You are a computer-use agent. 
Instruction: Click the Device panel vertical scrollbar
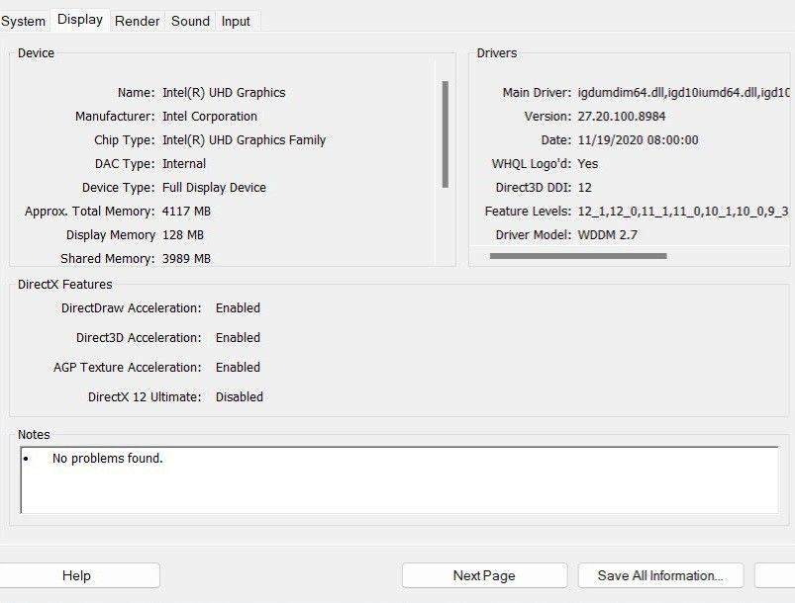coord(446,134)
